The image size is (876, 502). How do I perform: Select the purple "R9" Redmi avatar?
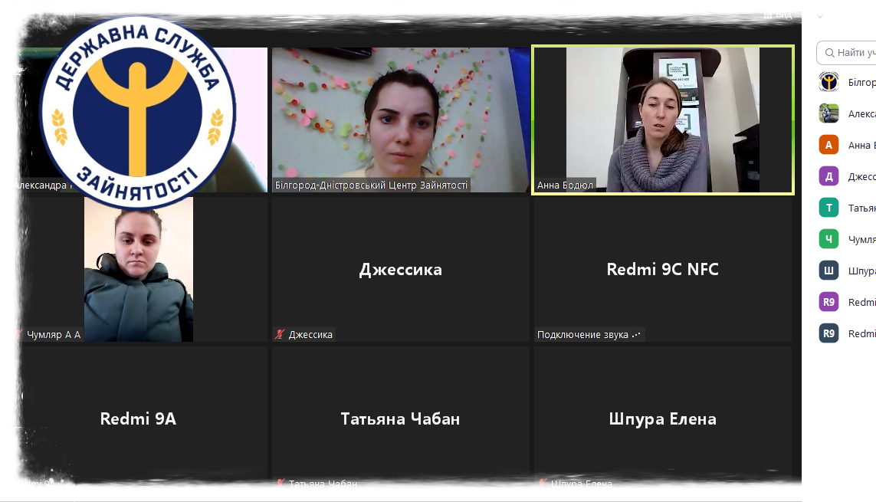coord(828,302)
